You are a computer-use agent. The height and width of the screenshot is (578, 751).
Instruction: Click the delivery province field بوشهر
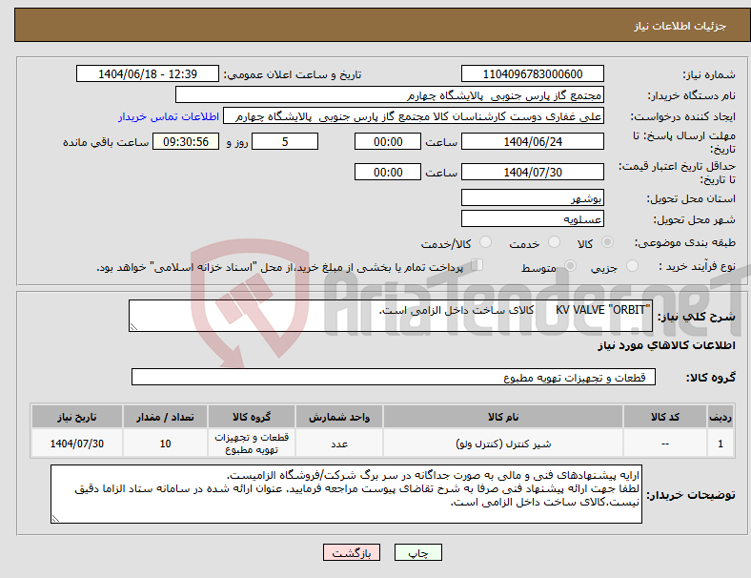[x=533, y=197]
